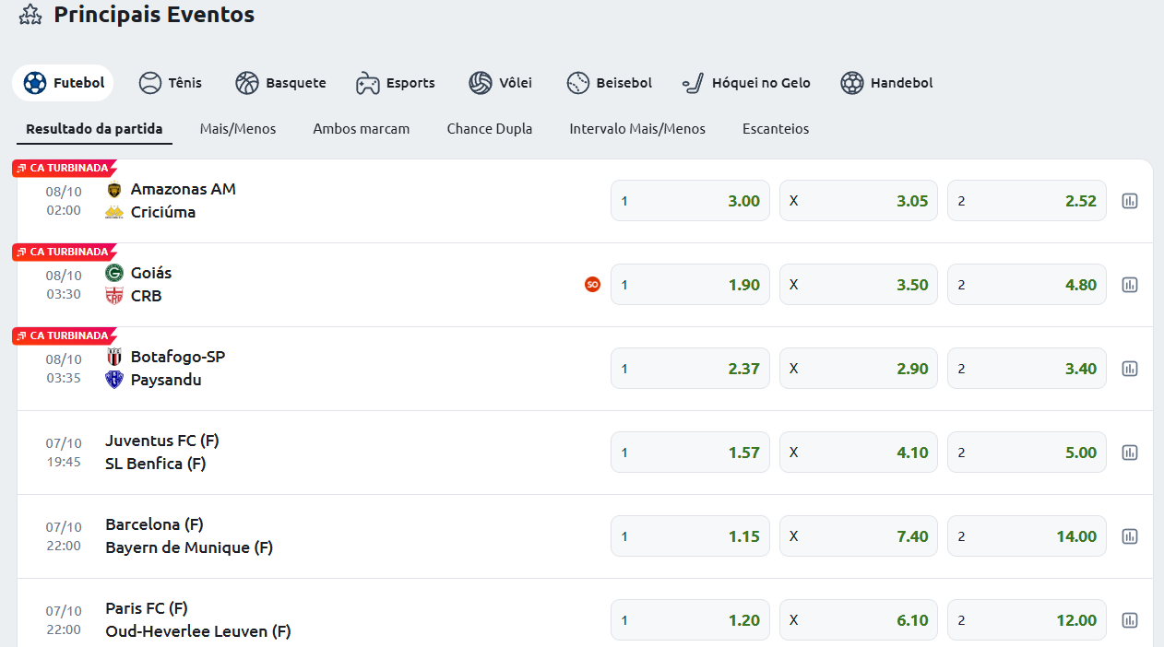Click the CA Turbinada badge on Amazonas match
Viewport: 1164px width, 647px height.
point(65,168)
